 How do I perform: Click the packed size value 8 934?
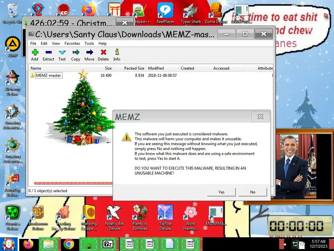140,75
